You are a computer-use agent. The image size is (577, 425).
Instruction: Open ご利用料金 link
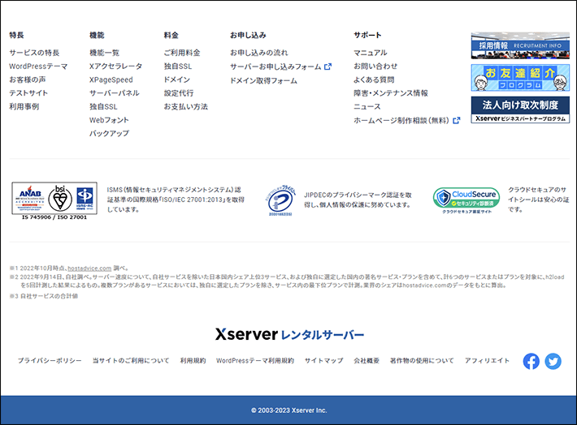[182, 53]
